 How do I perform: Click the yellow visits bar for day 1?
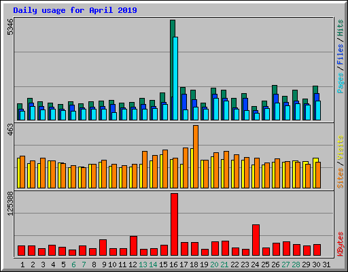point(18,173)
